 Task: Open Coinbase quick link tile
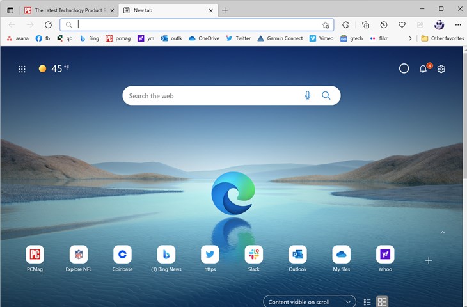click(122, 258)
